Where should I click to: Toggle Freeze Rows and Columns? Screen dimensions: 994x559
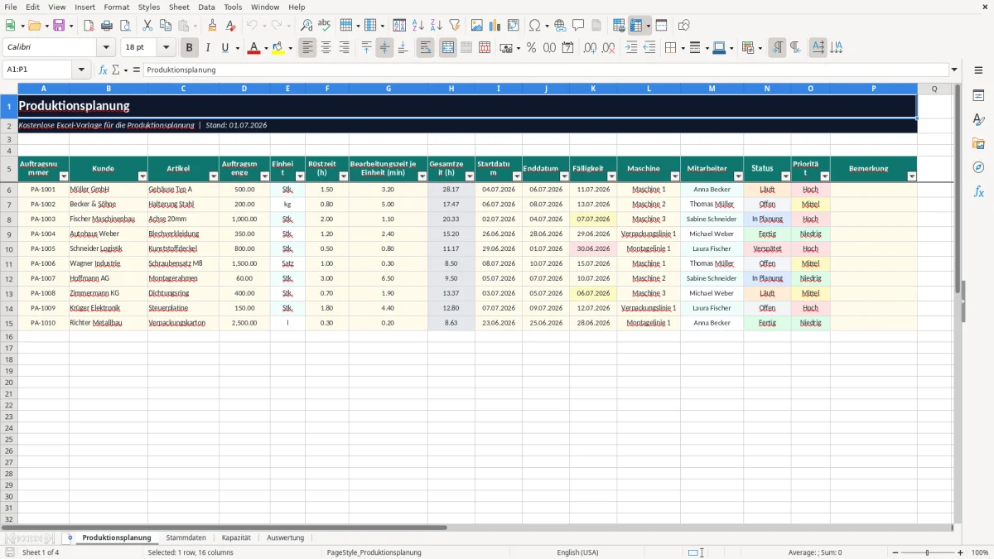pos(636,26)
